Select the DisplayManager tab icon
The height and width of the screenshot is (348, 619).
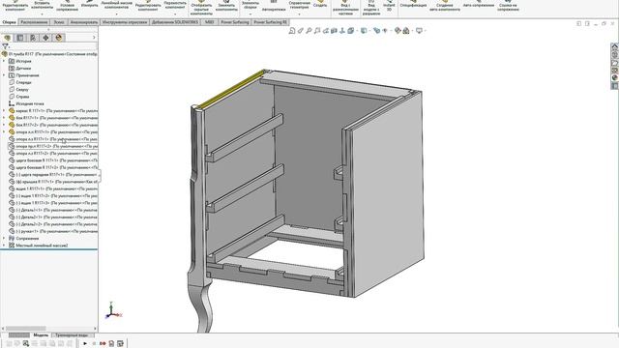click(59, 38)
